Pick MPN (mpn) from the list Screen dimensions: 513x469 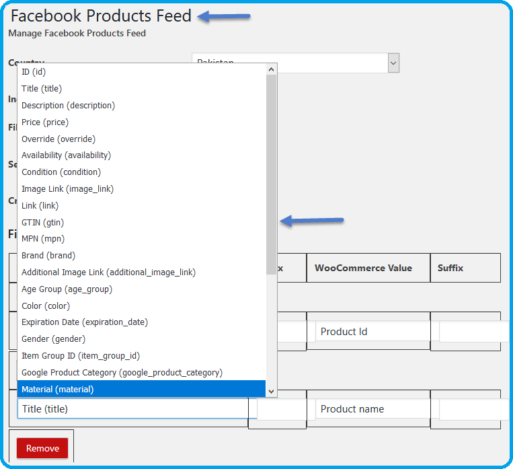[x=141, y=239]
